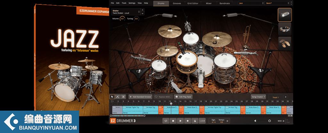Click the Volume knob
The image size is (328, 133).
tap(122, 19)
